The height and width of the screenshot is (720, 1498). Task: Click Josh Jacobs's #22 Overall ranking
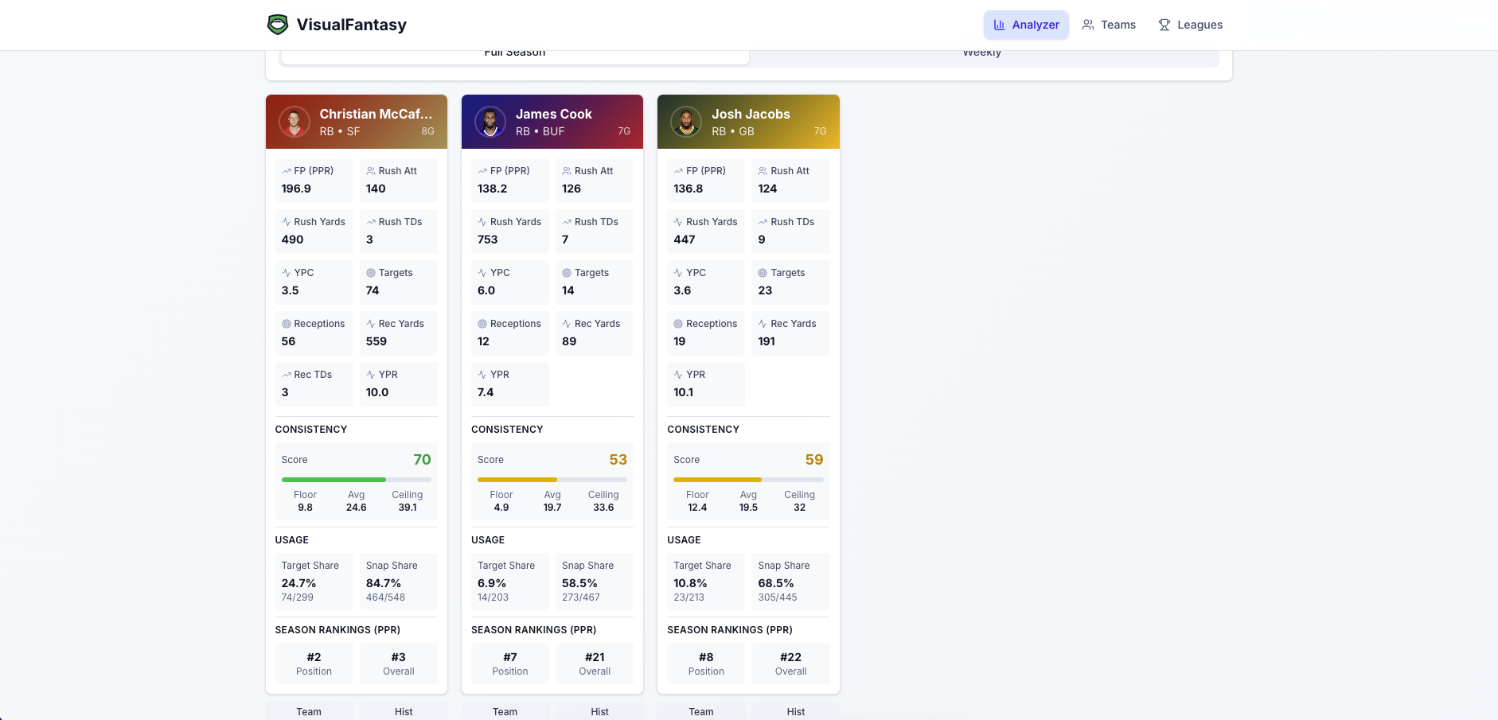791,664
